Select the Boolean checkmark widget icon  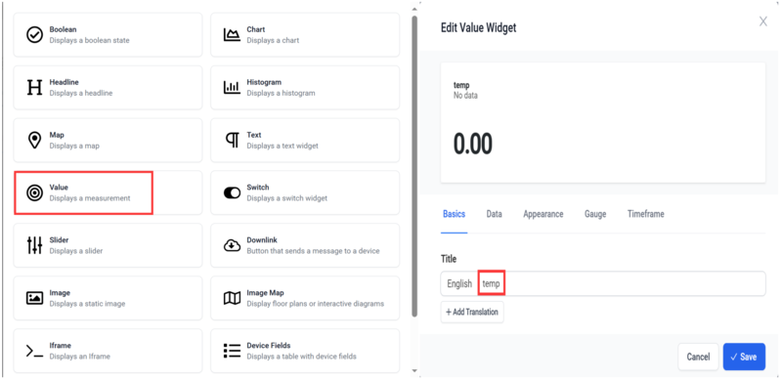point(34,35)
